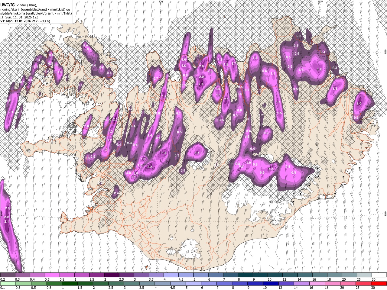Click the 0.4 label in the snow legend
The width and height of the screenshot is (387, 290).
pos(32,279)
